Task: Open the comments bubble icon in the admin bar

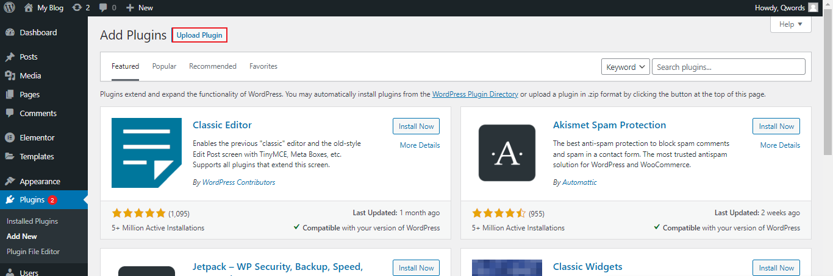Action: 107,7
